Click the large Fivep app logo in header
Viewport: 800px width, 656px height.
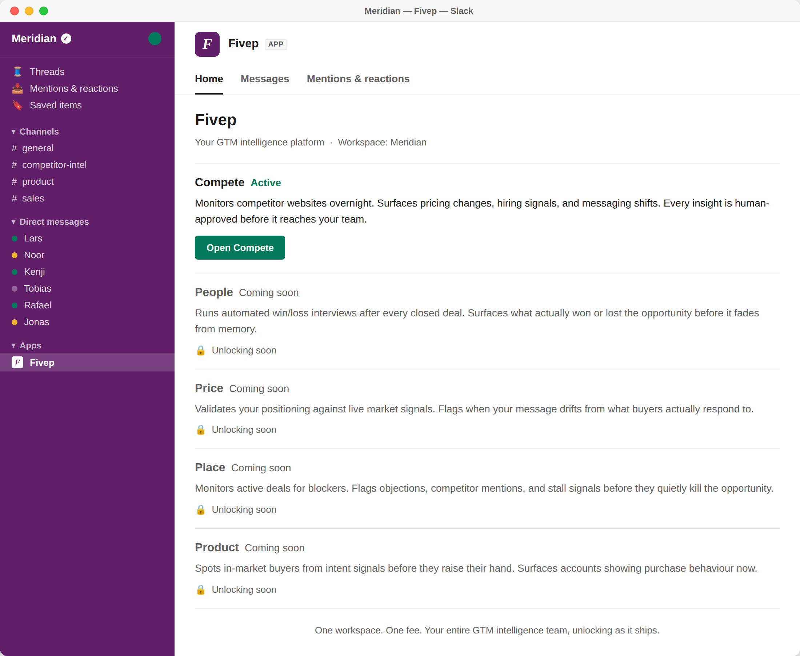[207, 44]
